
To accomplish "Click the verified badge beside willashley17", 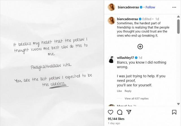I will (x=136, y=58).
